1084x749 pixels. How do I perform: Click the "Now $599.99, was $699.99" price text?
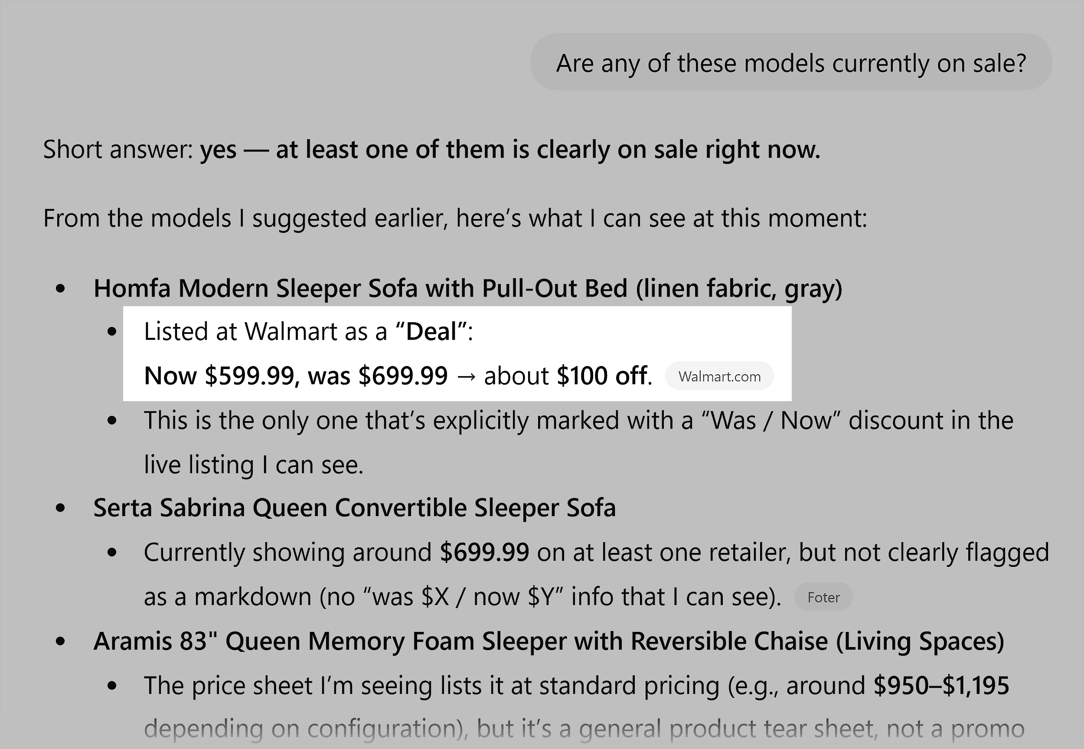tap(296, 376)
